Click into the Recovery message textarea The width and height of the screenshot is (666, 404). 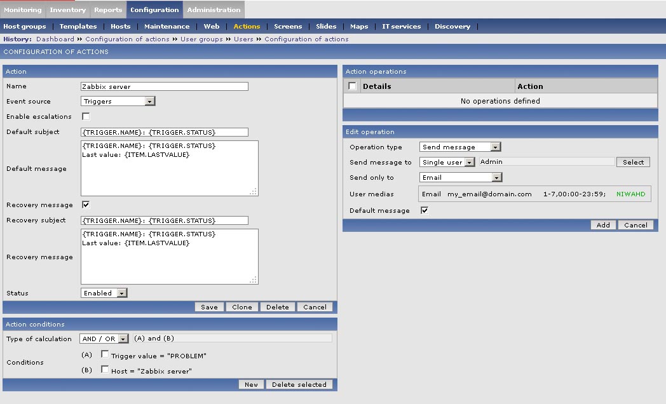pyautogui.click(x=170, y=257)
